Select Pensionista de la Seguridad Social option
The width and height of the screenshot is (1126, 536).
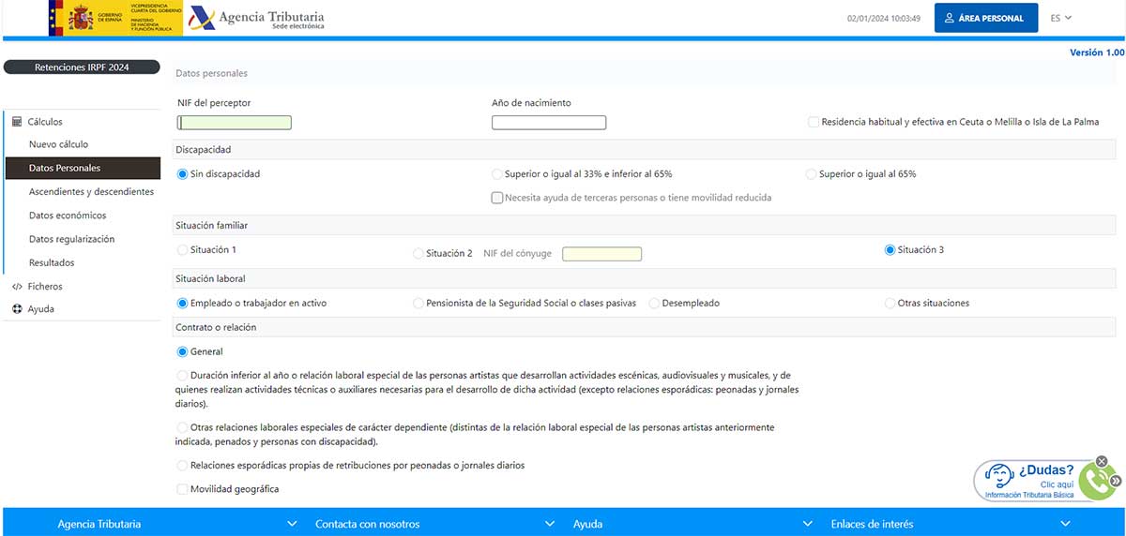(x=418, y=304)
